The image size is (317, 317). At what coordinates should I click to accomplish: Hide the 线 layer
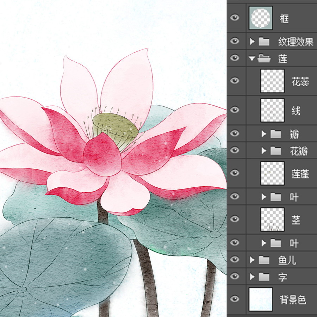point(235,110)
